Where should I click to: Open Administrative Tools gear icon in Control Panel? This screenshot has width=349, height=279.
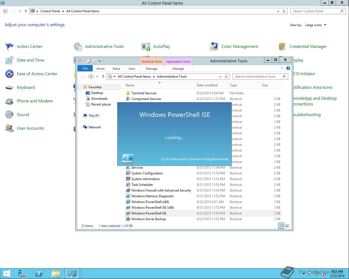(x=78, y=47)
